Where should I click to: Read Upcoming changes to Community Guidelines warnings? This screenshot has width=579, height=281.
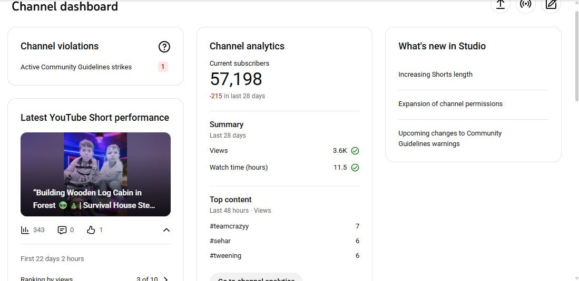coord(449,139)
